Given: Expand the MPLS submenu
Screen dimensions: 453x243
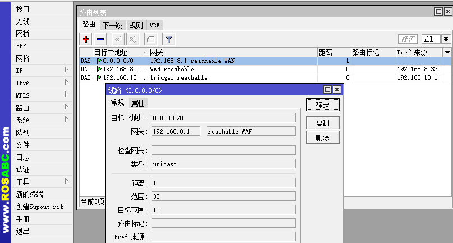Looking at the screenshot, I should (x=66, y=94).
